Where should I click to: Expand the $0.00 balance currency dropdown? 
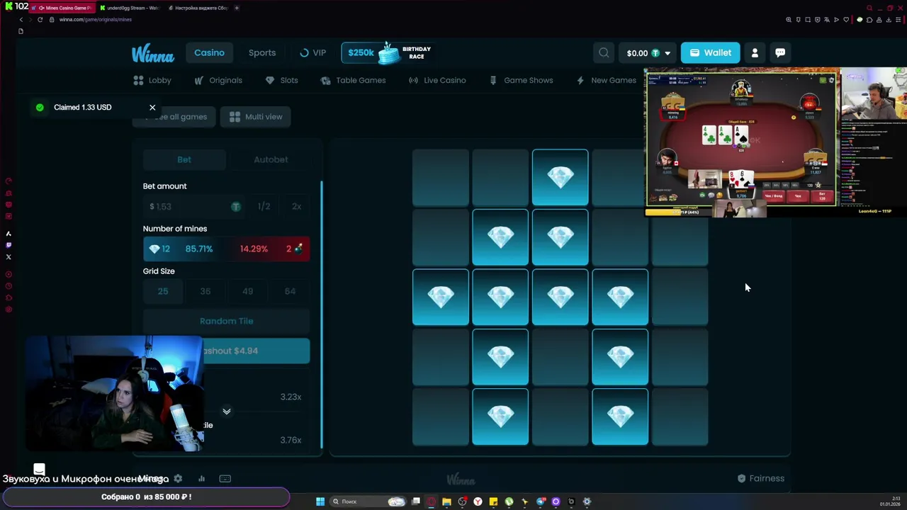[x=648, y=52]
